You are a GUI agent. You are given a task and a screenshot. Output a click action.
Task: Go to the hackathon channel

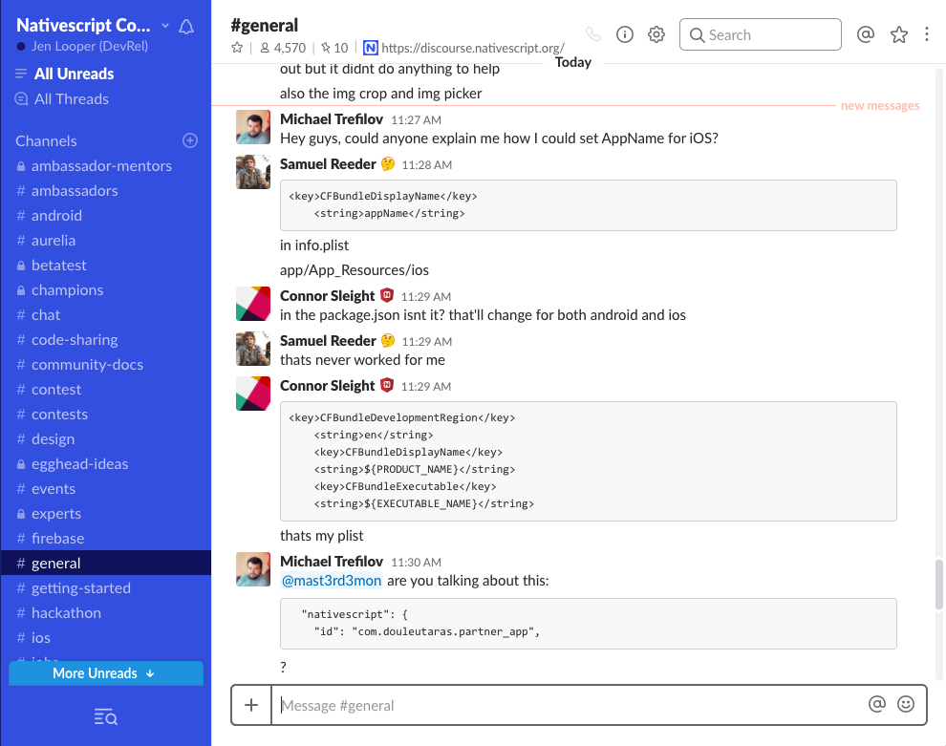tap(66, 612)
